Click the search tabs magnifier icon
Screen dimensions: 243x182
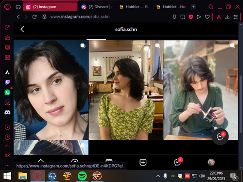(211, 7)
